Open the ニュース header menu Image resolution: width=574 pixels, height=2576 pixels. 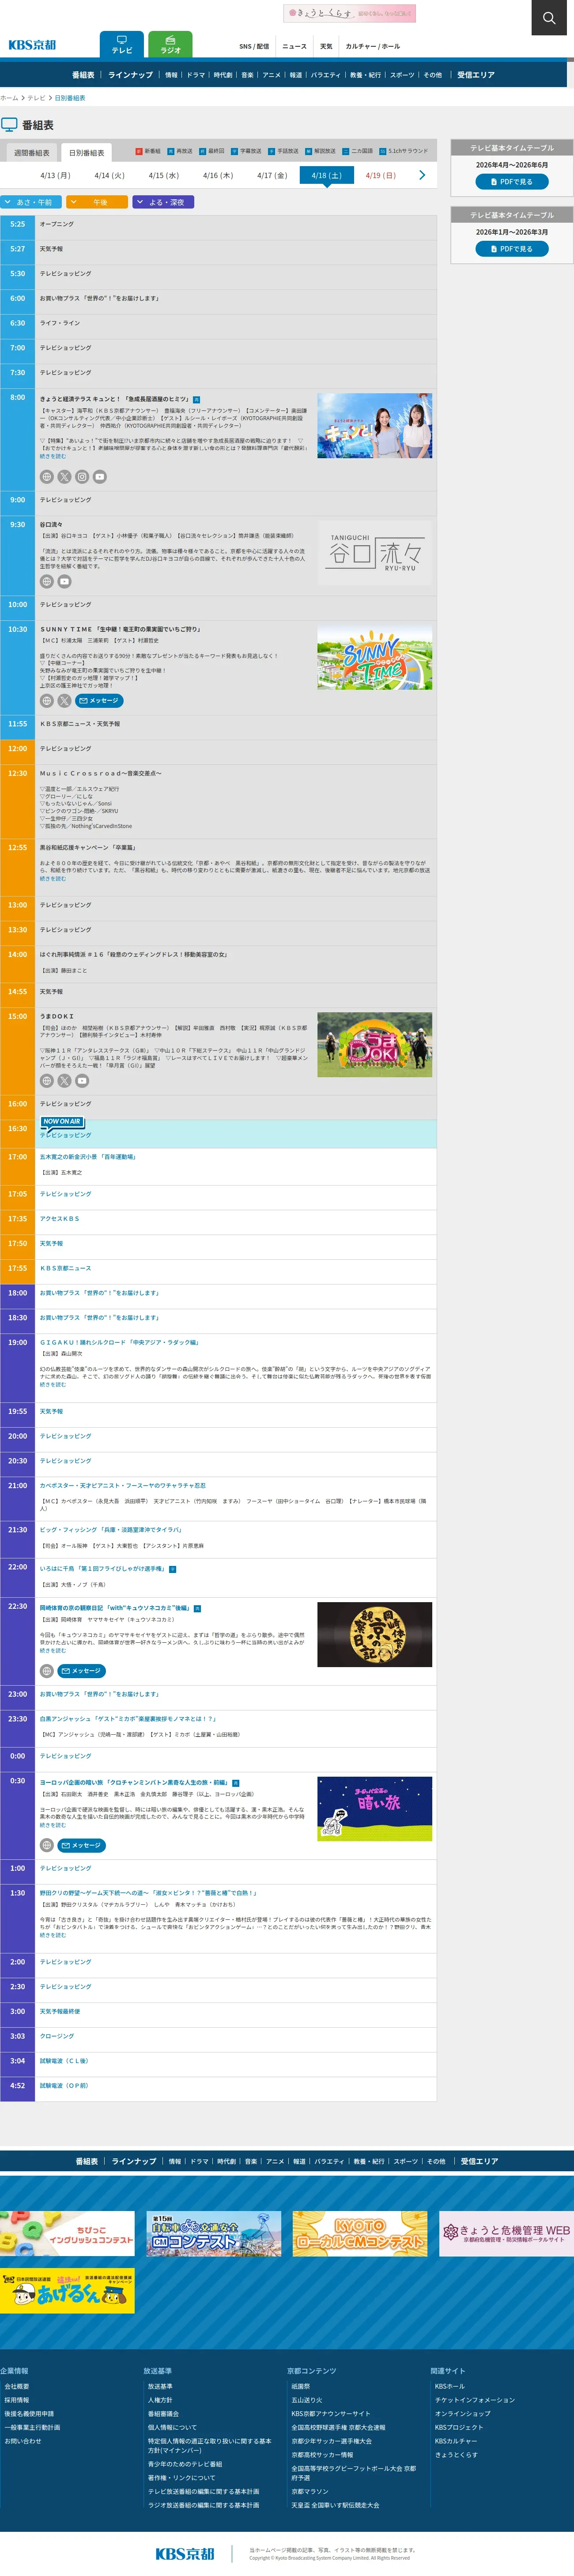[x=294, y=46]
